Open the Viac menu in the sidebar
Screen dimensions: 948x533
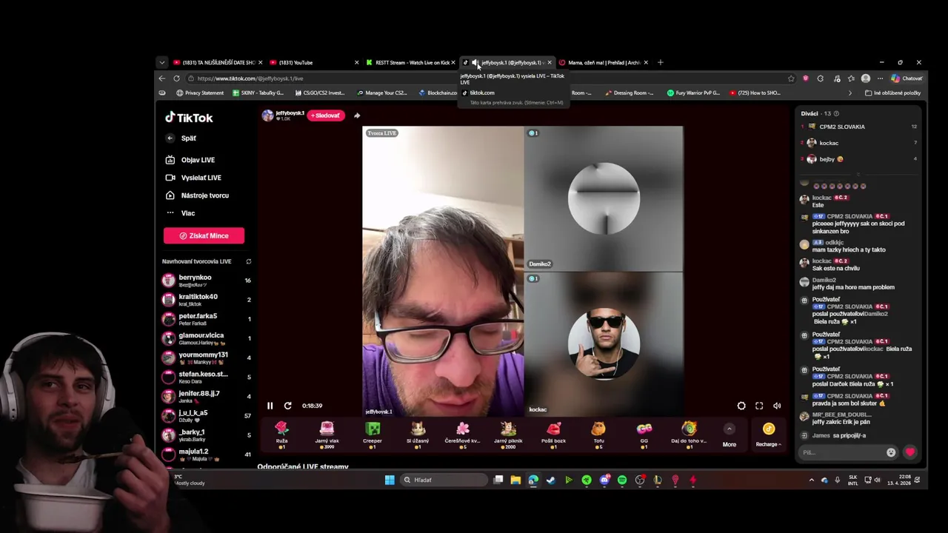click(x=181, y=213)
